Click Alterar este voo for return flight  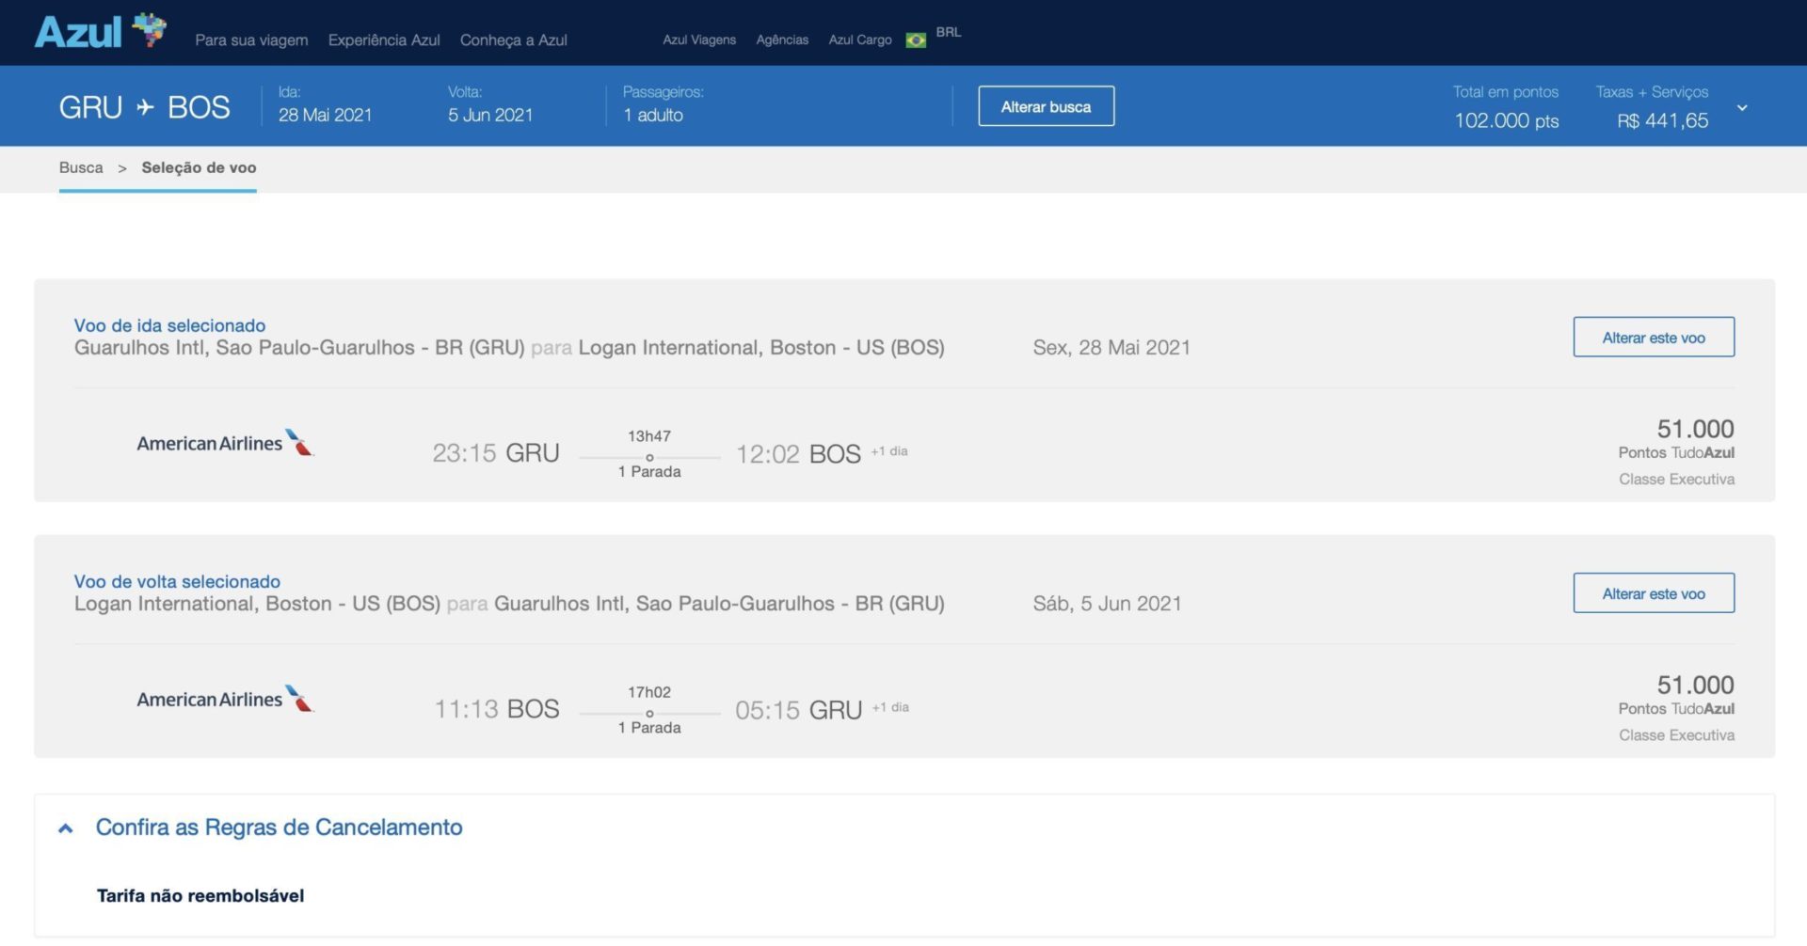[1654, 593]
